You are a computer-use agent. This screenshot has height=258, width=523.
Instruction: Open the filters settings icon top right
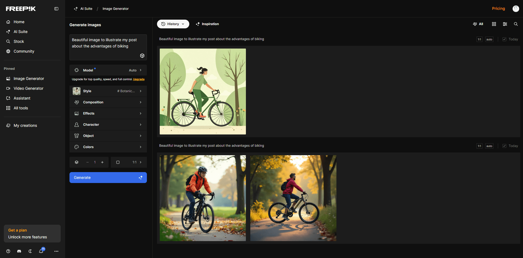point(505,24)
